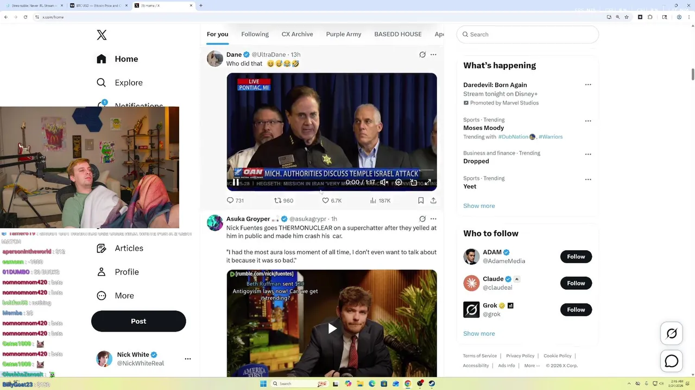The height and width of the screenshot is (390, 695).
Task: Bookmark this page with the star icon
Action: click(x=627, y=17)
